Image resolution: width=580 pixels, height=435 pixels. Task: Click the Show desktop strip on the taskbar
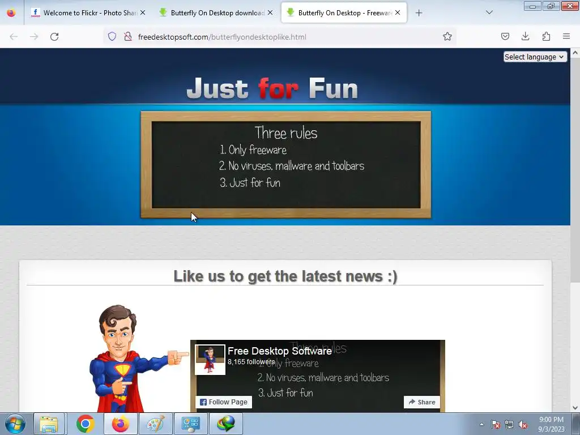(x=575, y=424)
